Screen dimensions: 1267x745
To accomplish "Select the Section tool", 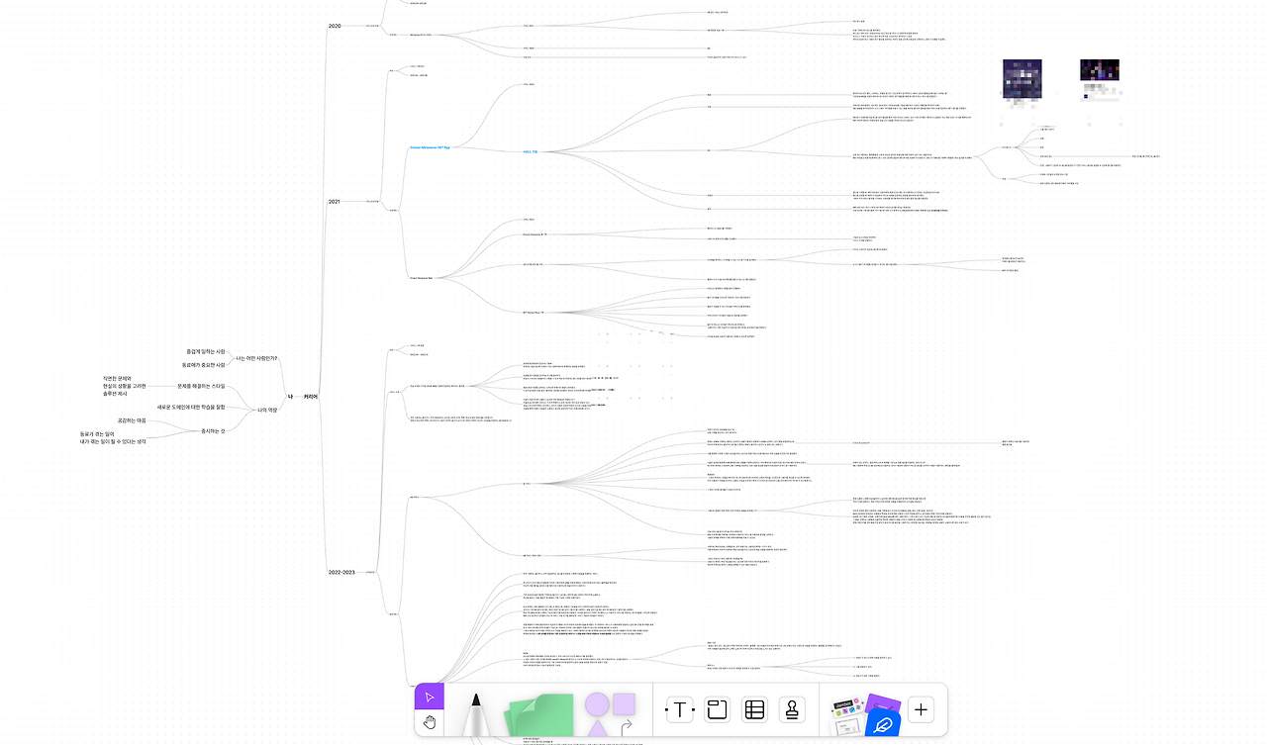I will [x=717, y=709].
